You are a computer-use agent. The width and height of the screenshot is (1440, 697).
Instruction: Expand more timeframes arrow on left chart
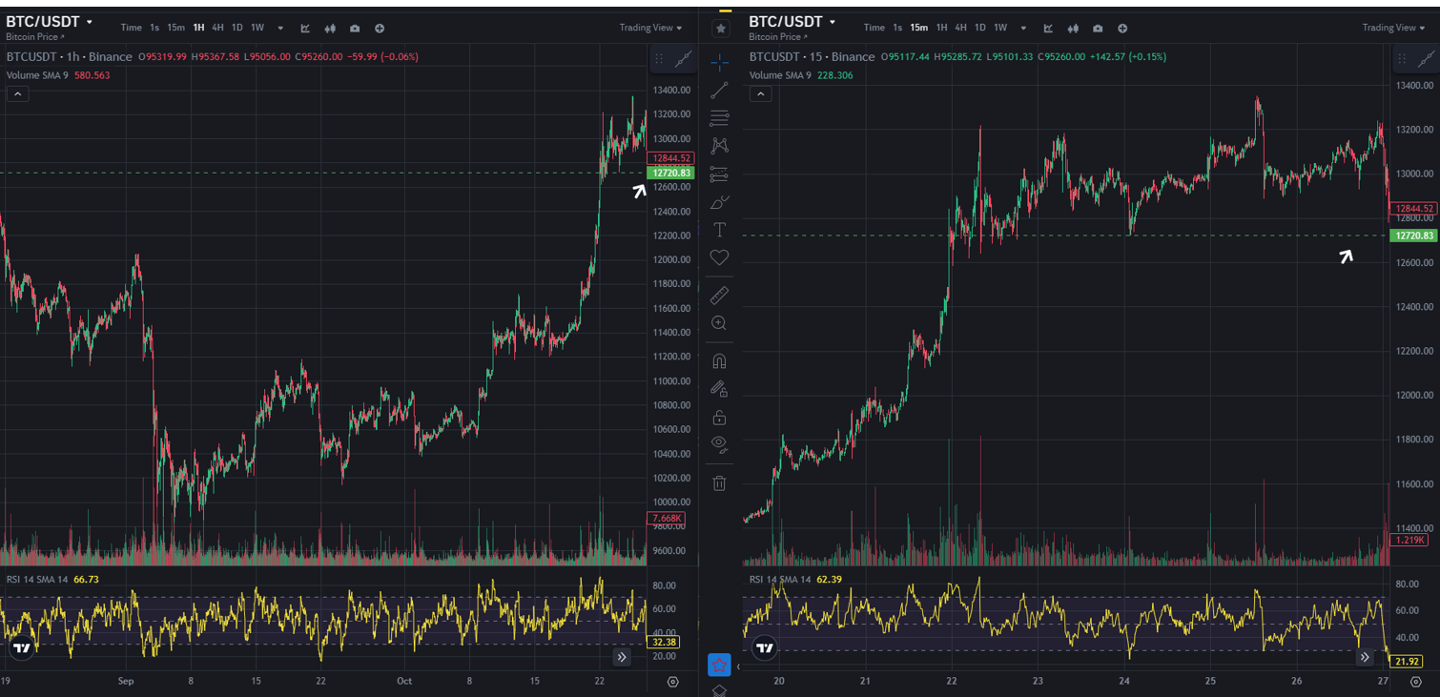(280, 29)
